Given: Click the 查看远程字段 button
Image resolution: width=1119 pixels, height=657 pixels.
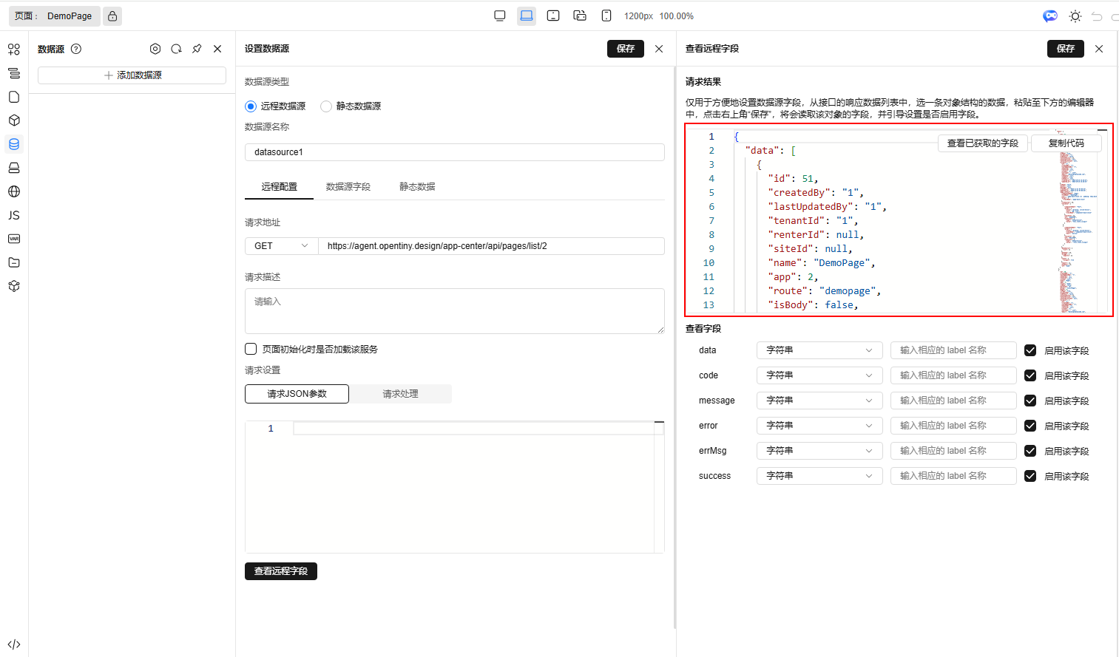Looking at the screenshot, I should point(281,571).
